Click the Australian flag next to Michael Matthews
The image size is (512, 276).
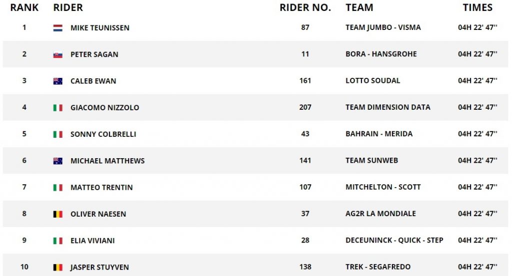click(58, 161)
